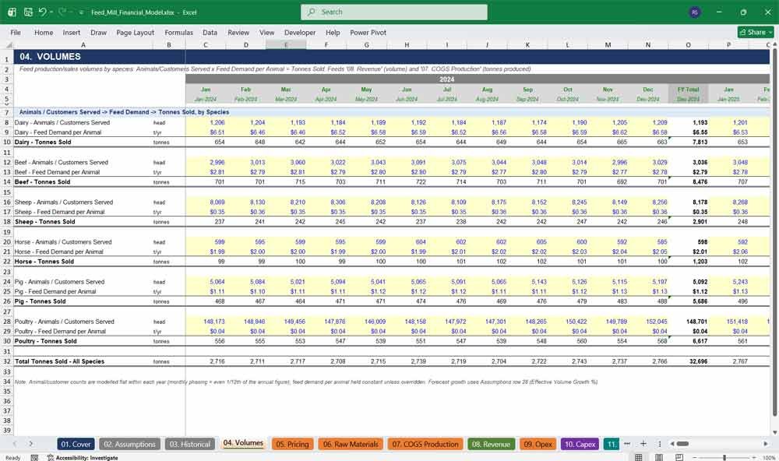Open the Review ribbon tab
779x461 pixels.
point(238,32)
